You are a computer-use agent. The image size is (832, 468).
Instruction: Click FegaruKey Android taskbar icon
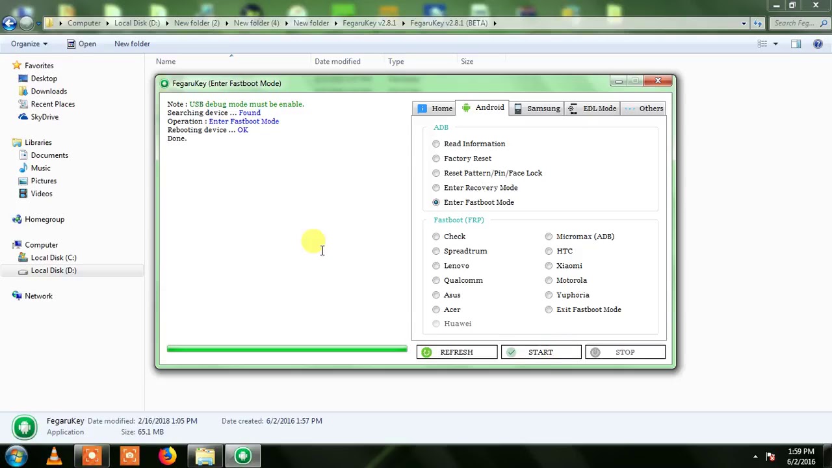click(x=243, y=456)
